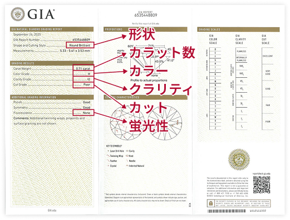The width and height of the screenshot is (290, 220).
Task: Click 'I3' at bottom of clarity scale
Action: (242, 126)
